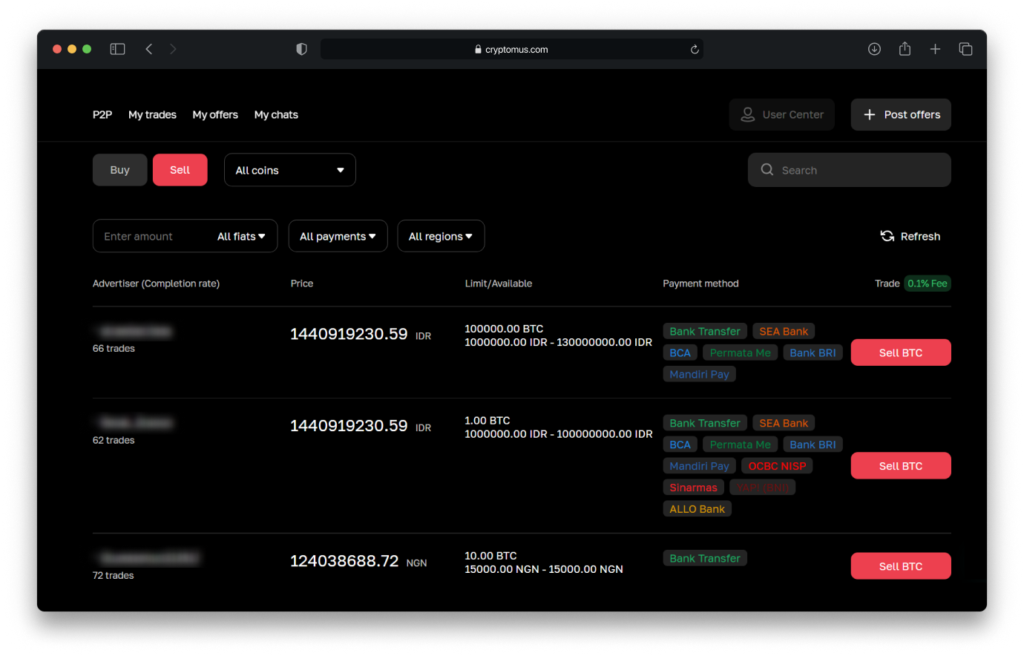Screen dimensions: 1024x656
Task: Click Sell BTC on the NGN offer
Action: coord(900,565)
